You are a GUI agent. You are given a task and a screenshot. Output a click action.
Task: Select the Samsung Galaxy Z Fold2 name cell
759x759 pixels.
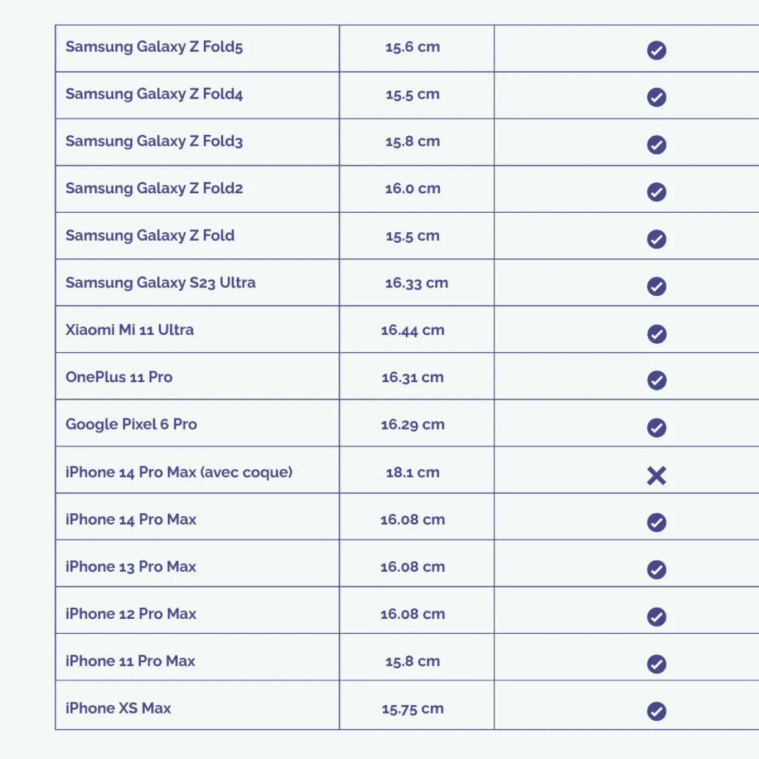[197, 189]
